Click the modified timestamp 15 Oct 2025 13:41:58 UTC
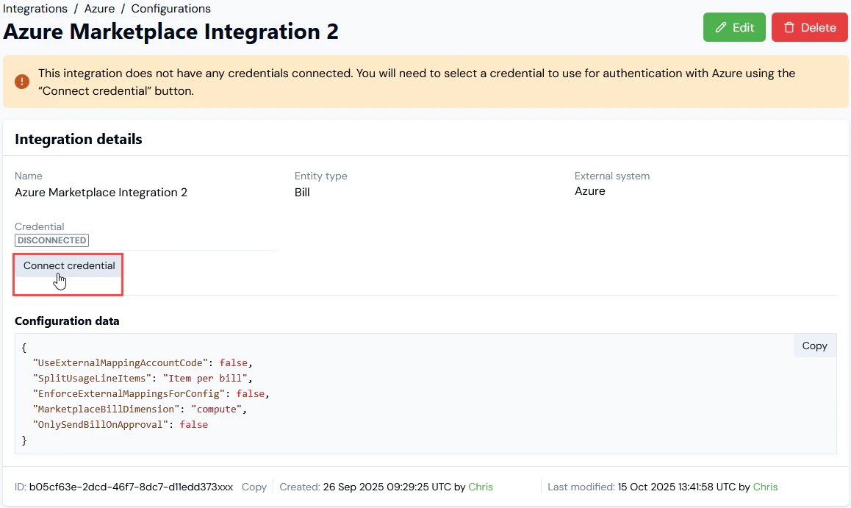Screen dimensions: 851x508 [x=677, y=487]
